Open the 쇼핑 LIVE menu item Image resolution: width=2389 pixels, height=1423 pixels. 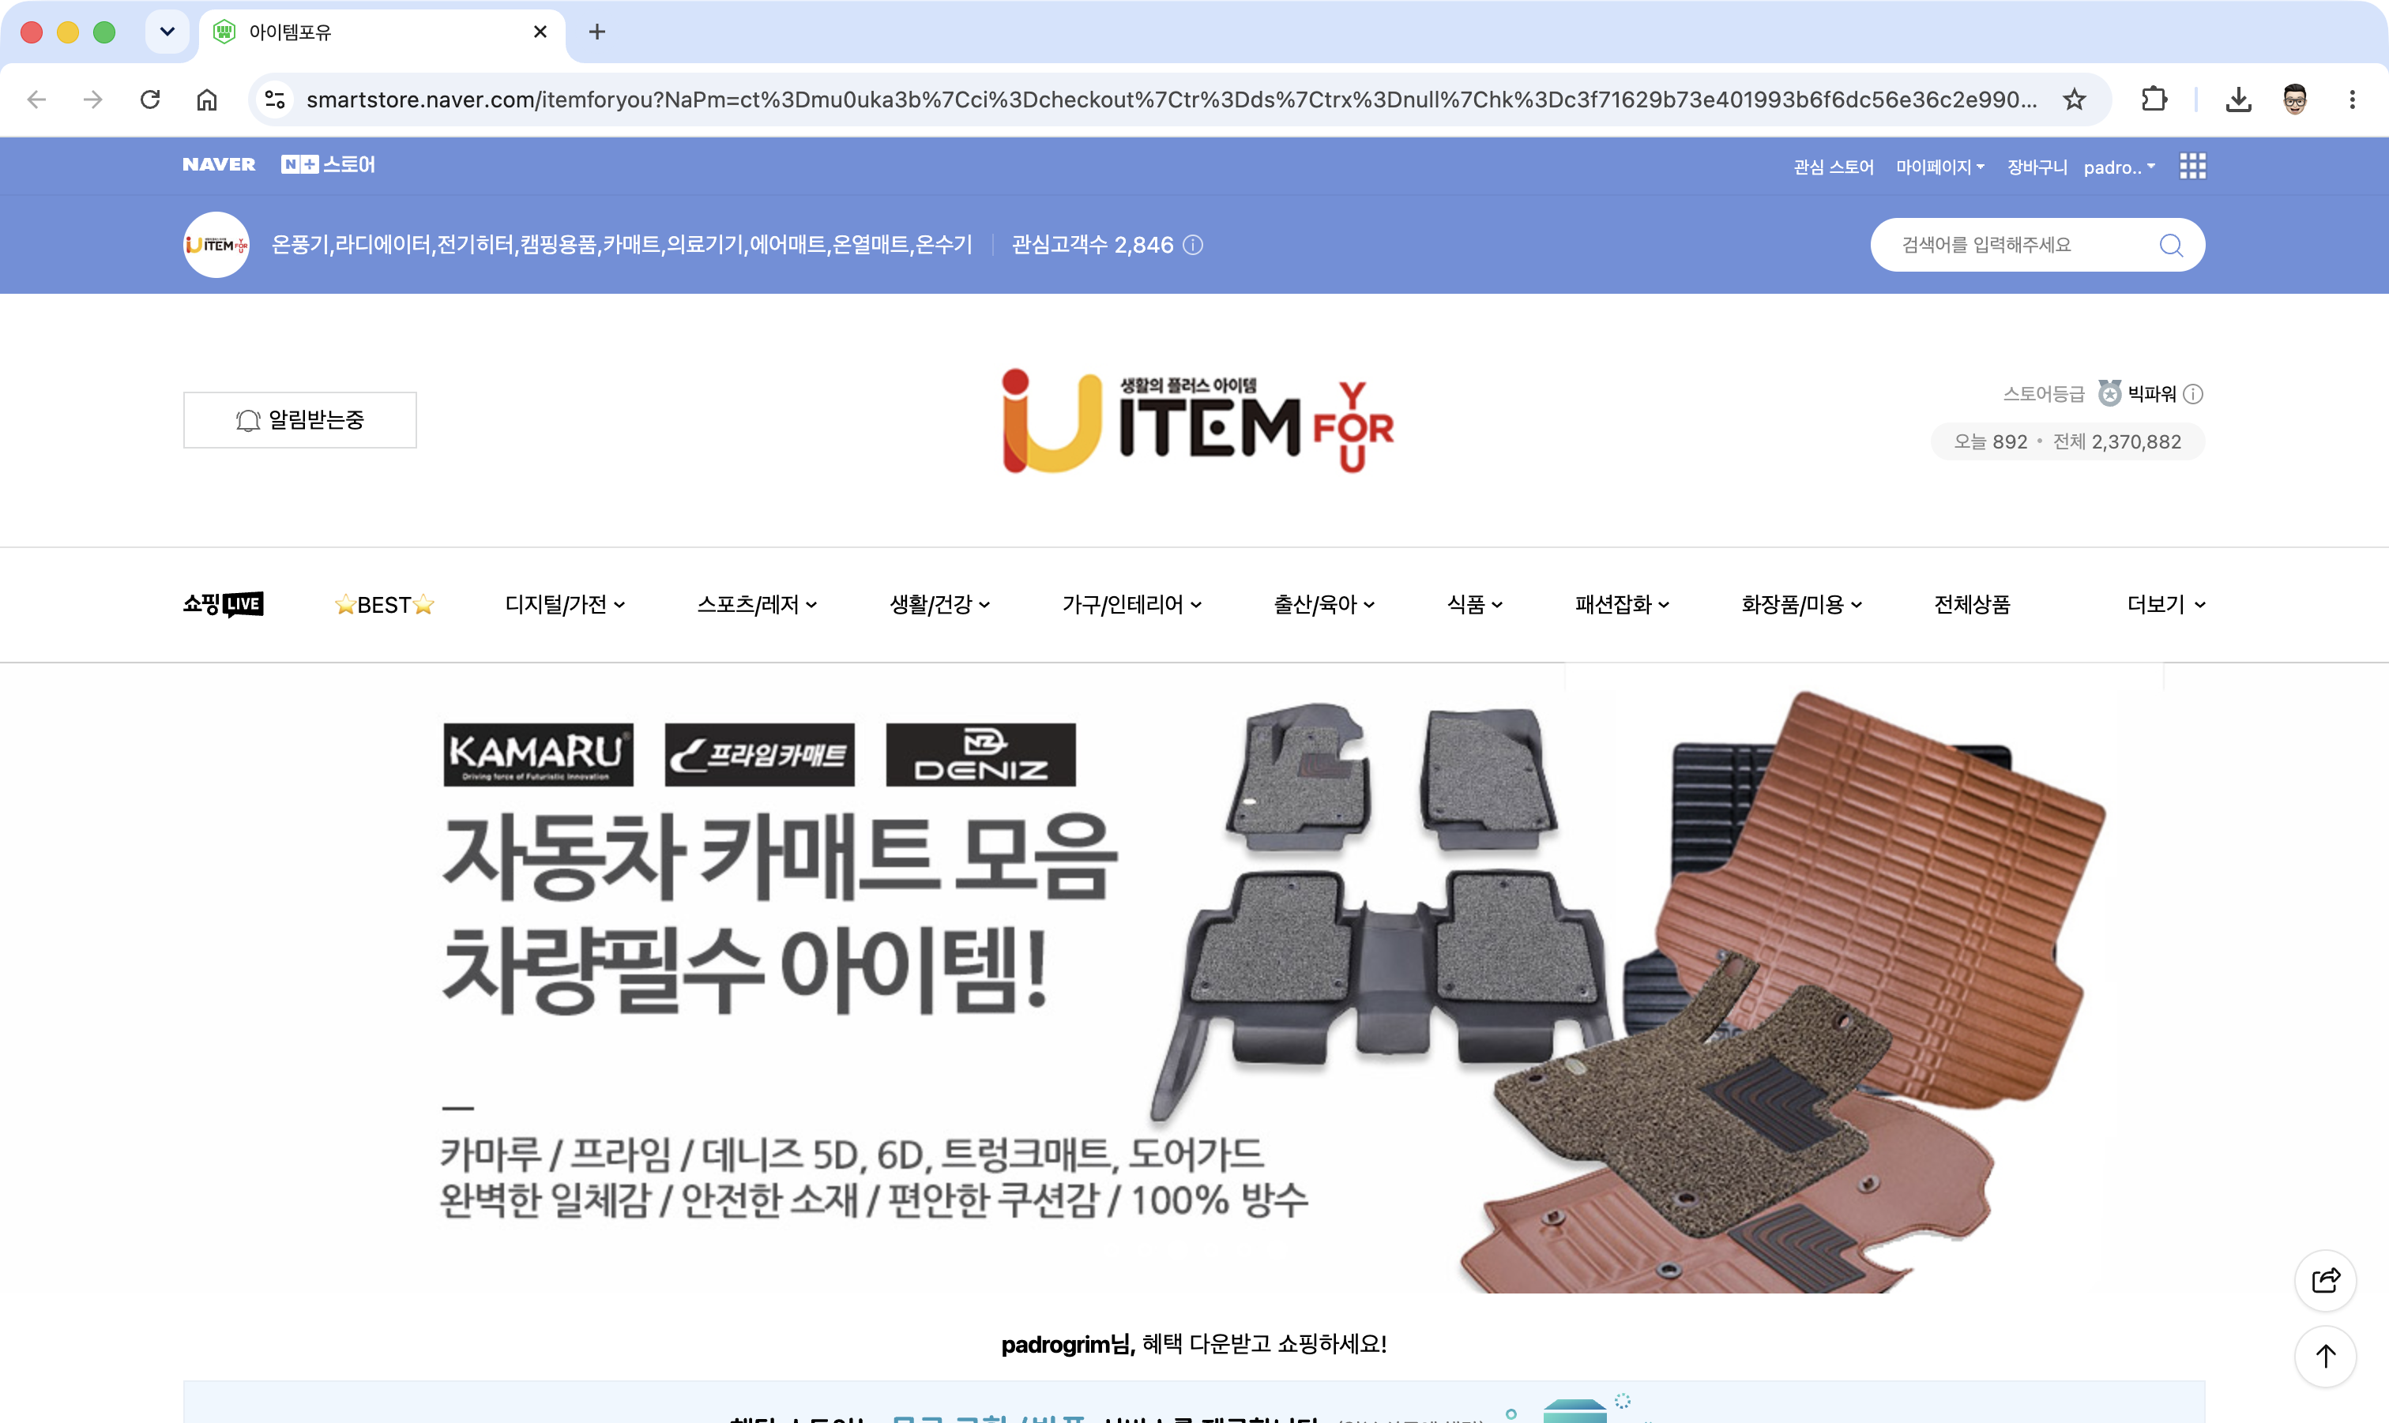224,604
